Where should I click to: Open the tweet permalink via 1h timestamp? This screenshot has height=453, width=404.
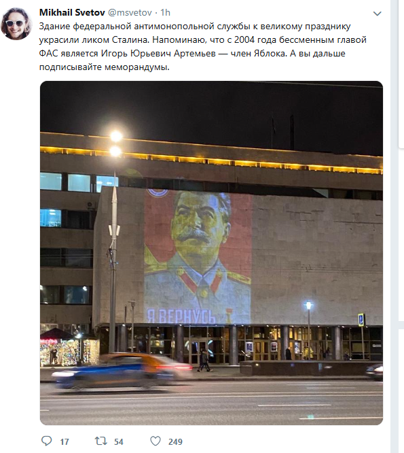pos(165,12)
